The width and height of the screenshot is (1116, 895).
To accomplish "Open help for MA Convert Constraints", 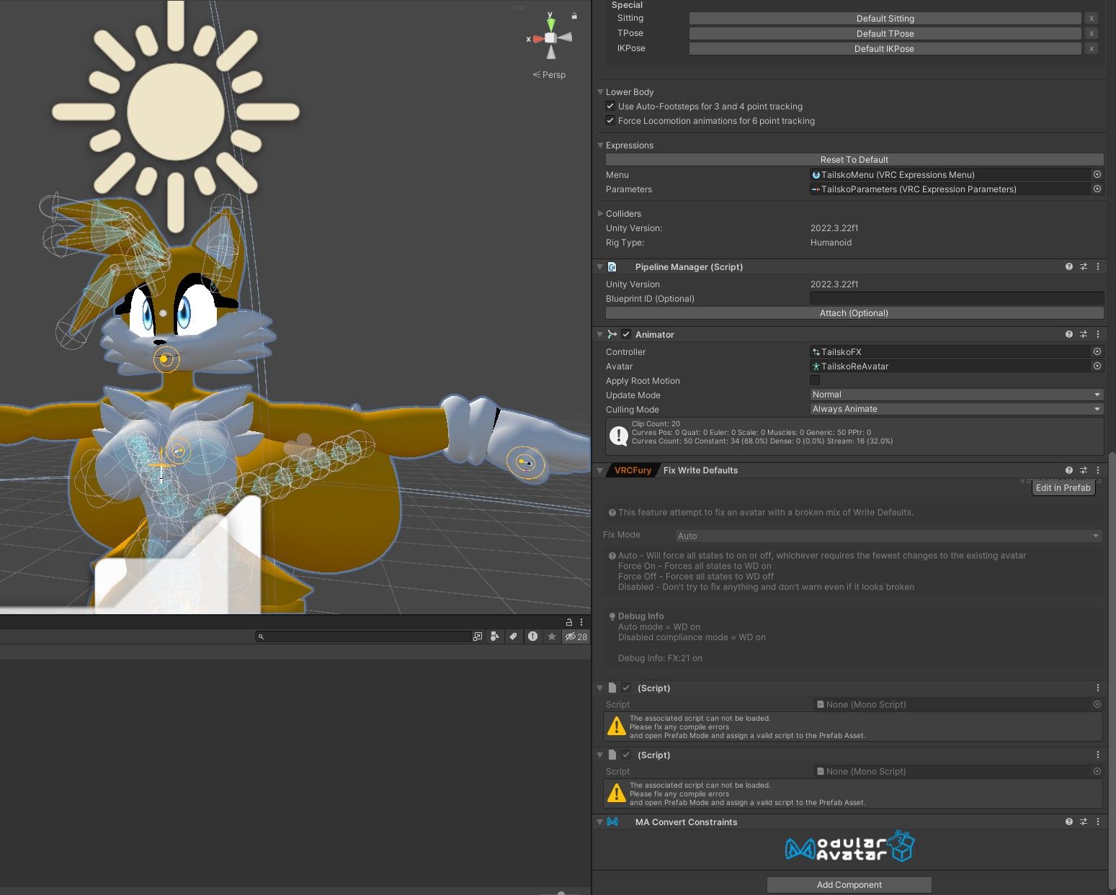I will 1069,822.
